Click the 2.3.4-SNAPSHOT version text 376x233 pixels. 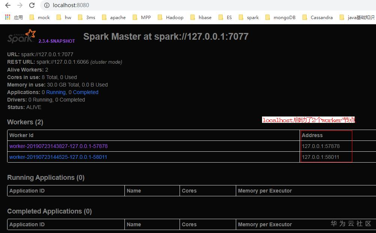pos(57,41)
